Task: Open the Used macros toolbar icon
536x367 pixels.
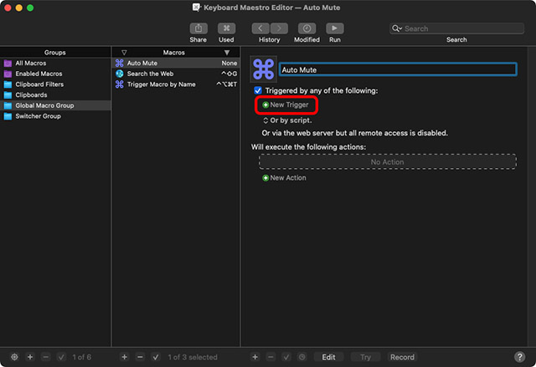Action: pos(226,28)
